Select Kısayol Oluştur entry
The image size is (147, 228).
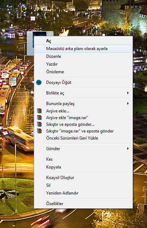coord(83,178)
